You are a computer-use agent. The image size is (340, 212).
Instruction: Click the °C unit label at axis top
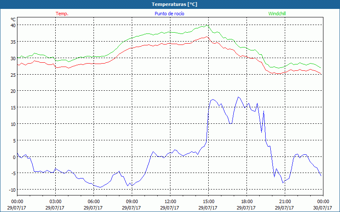[13, 20]
